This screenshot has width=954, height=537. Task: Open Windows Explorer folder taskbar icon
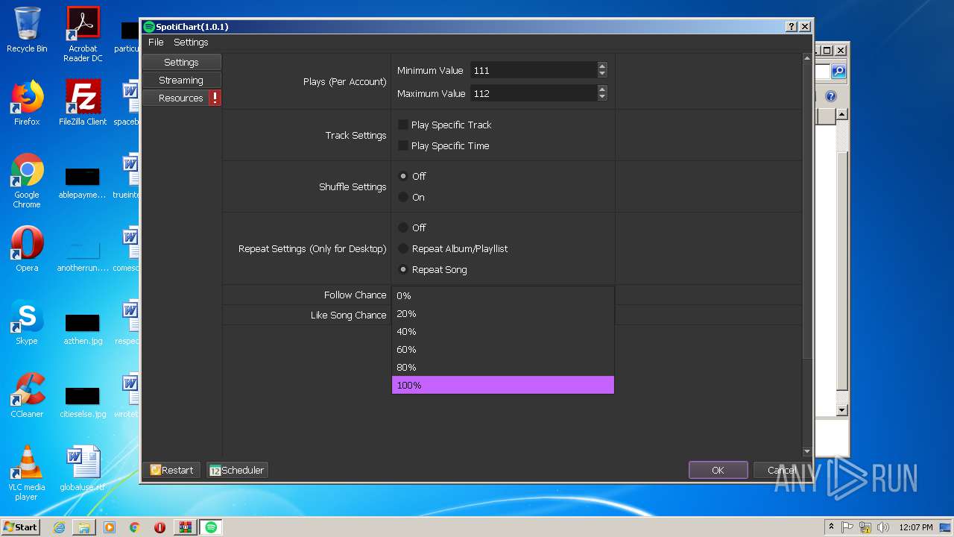click(84, 527)
